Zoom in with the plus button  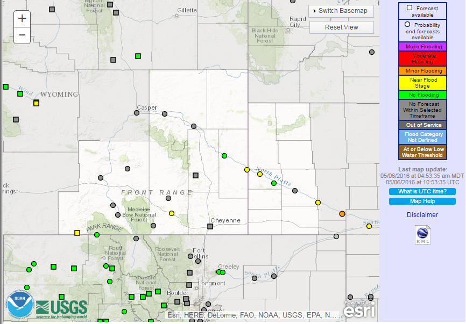pos(22,19)
